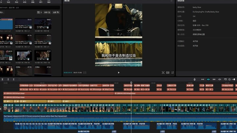Select the delete-left trim tool
Image resolution: width=237 pixels, height=133 pixels.
point(8,79)
